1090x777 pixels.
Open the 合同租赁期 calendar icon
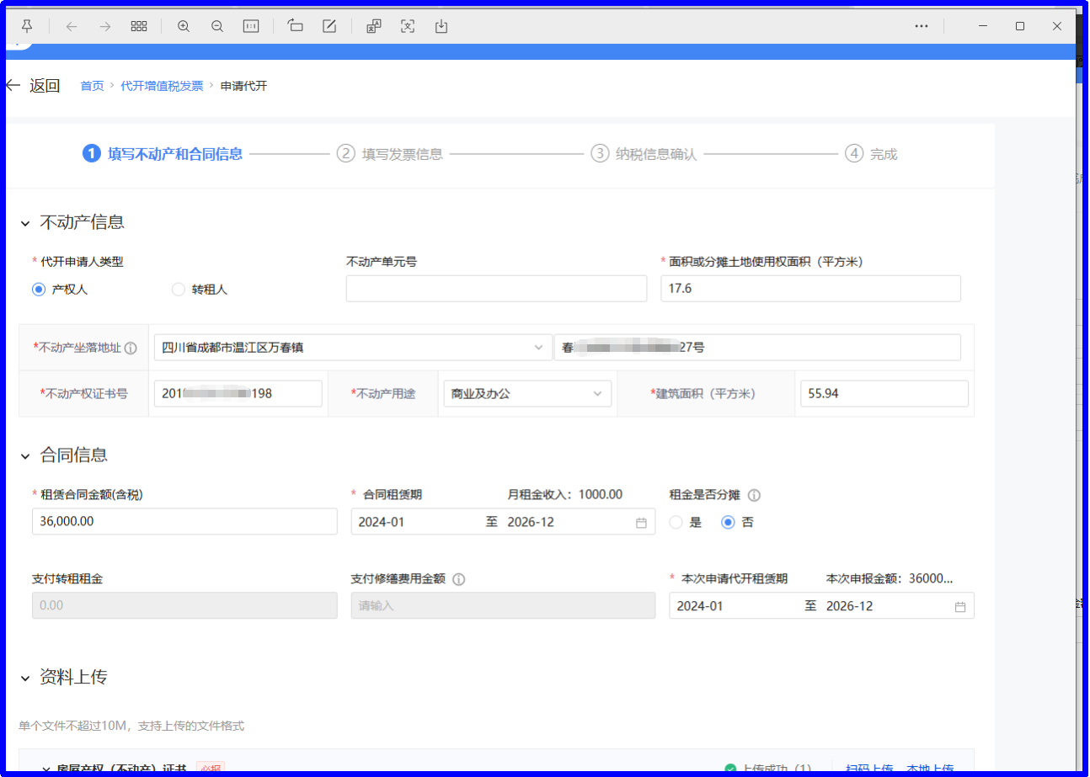click(x=641, y=523)
